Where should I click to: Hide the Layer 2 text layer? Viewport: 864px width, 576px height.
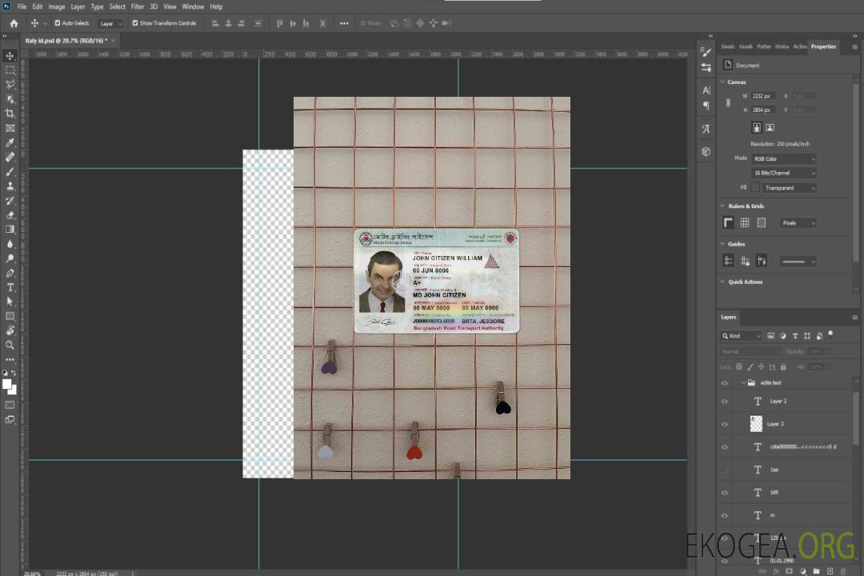[725, 402]
